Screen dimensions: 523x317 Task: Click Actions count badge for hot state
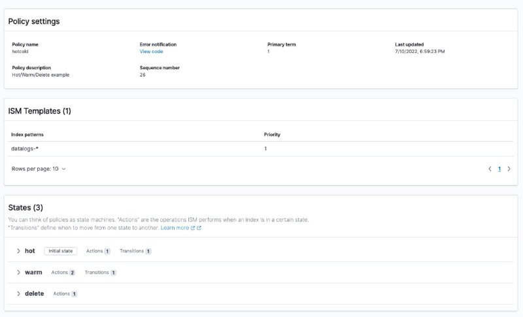click(x=107, y=252)
